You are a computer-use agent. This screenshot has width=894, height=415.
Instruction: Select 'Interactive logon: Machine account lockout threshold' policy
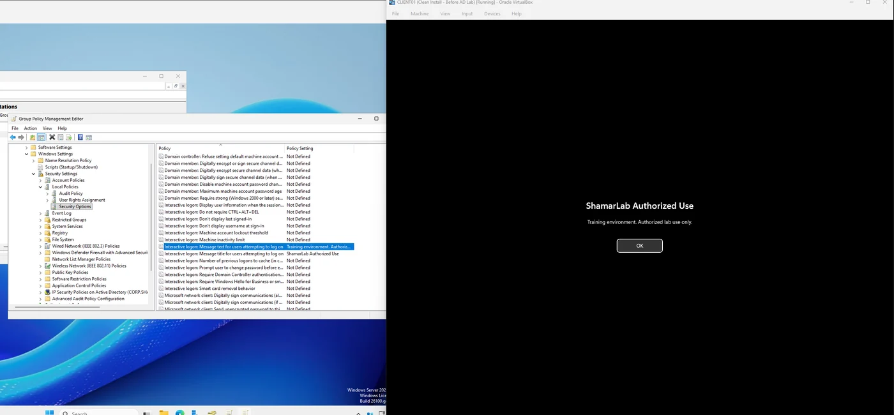coord(216,232)
